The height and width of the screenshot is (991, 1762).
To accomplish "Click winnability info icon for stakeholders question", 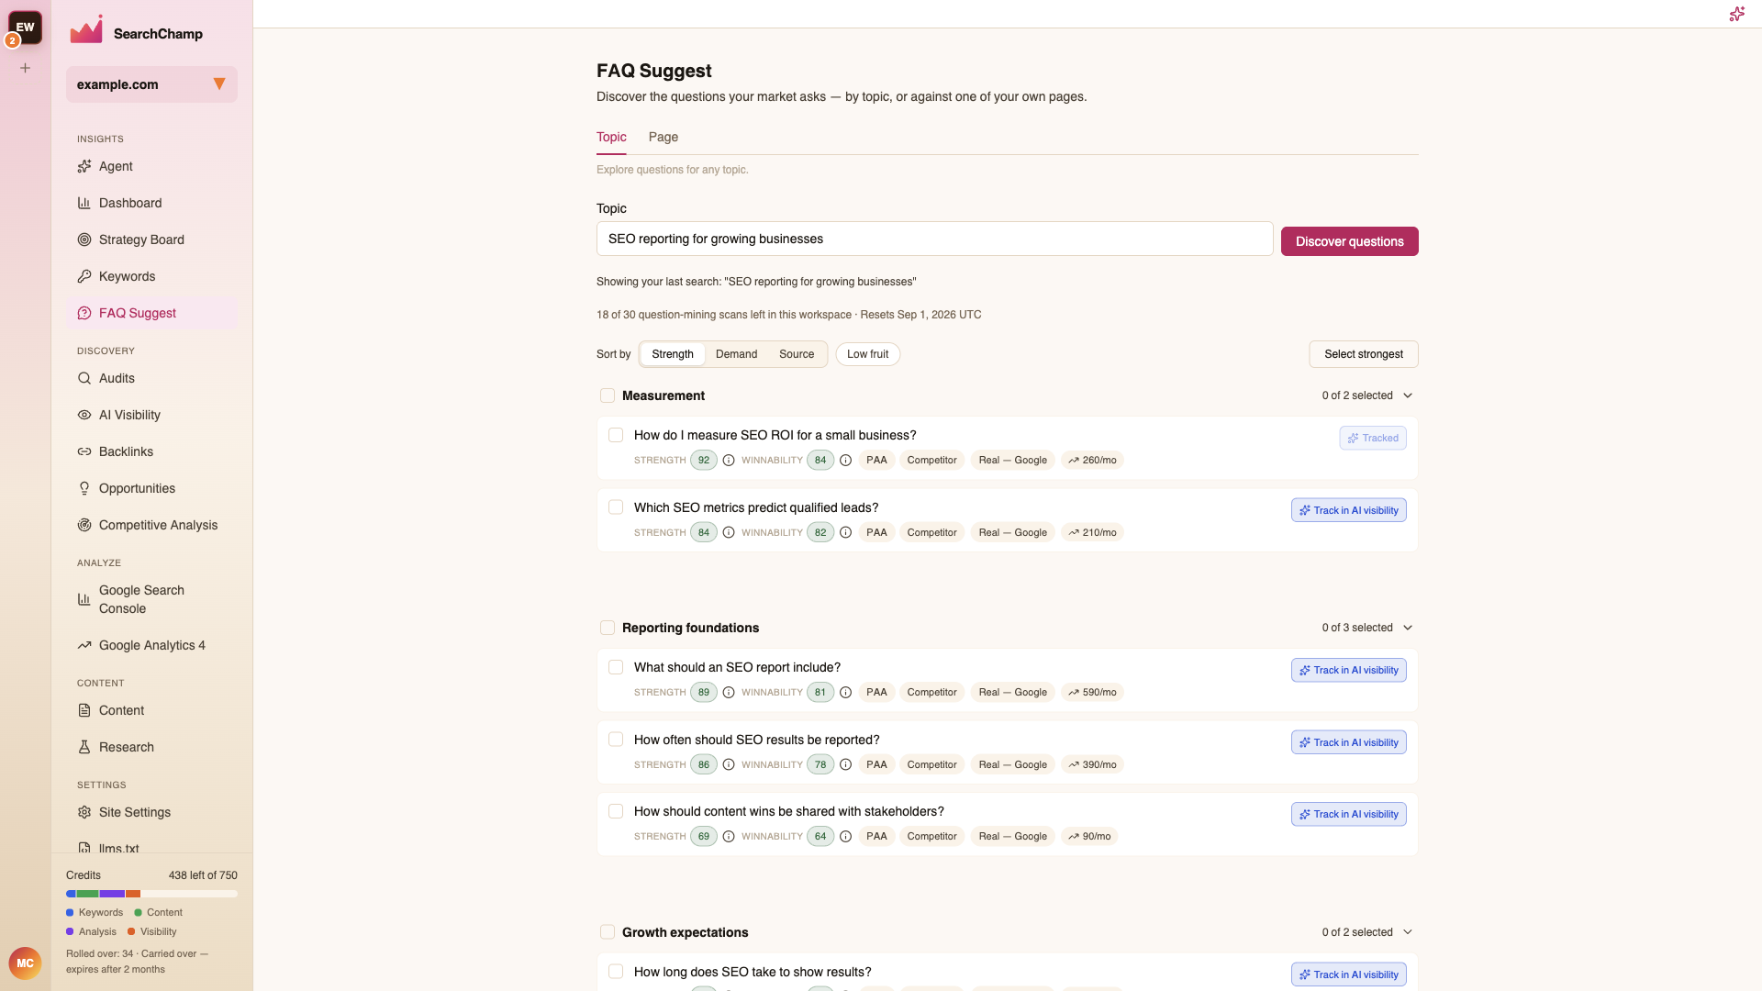I will pyautogui.click(x=846, y=836).
